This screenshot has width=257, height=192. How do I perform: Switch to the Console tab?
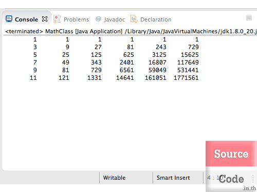coord(27,19)
